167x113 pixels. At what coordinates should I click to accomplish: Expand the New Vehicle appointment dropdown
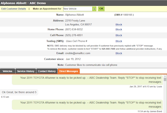click(x=94, y=9)
